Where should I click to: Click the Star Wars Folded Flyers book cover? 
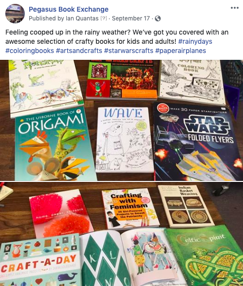pyautogui.click(x=198, y=142)
